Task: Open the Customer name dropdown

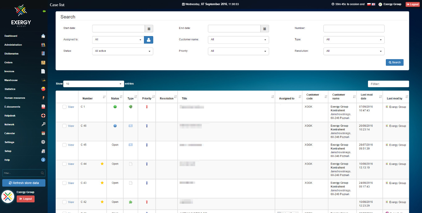Action: click(238, 40)
